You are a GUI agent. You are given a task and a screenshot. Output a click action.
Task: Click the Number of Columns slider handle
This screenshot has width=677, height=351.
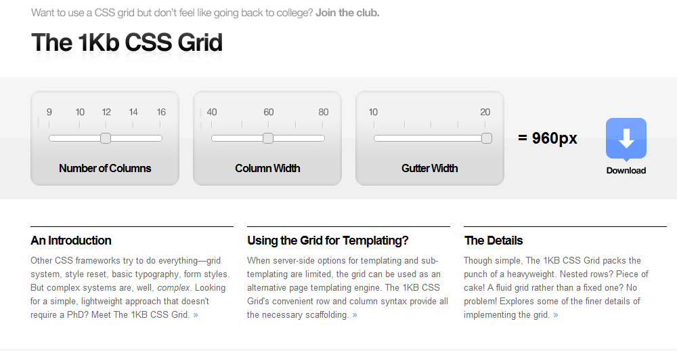coord(106,138)
